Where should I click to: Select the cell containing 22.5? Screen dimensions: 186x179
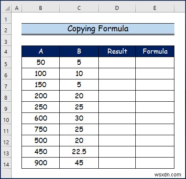(79, 152)
